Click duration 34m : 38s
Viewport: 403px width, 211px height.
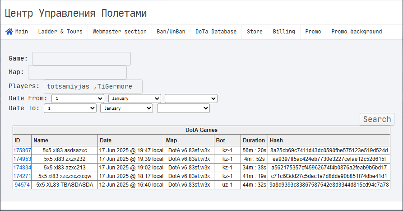click(x=254, y=168)
